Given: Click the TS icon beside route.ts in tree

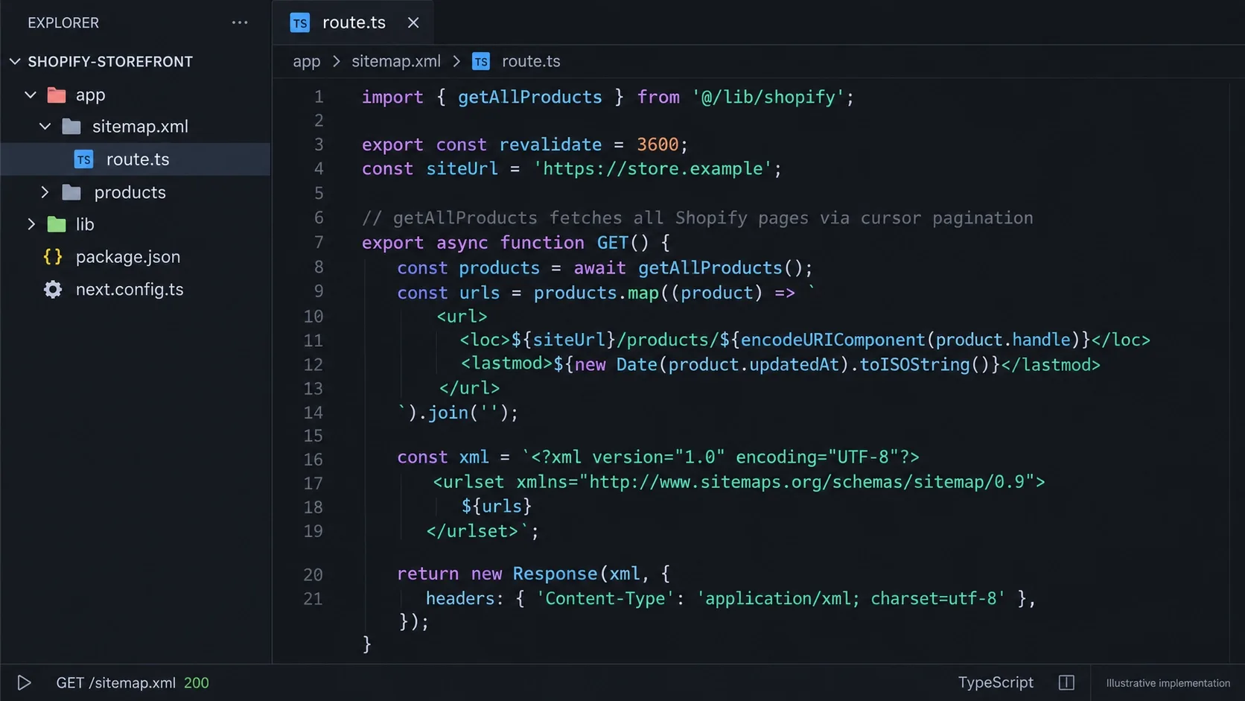Looking at the screenshot, I should click(83, 159).
